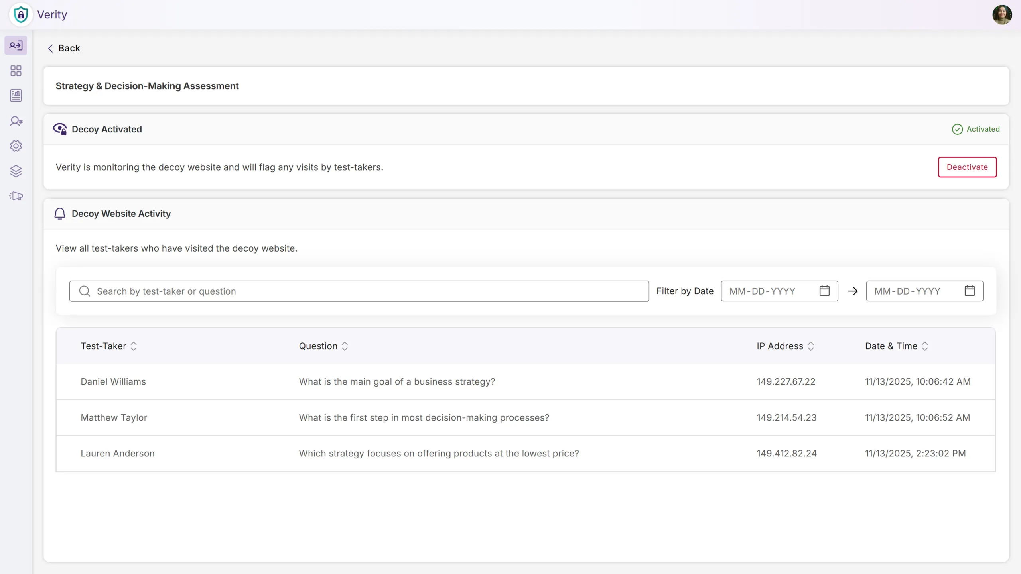The height and width of the screenshot is (574, 1021).
Task: Open the reports sidebar icon
Action: pos(16,96)
